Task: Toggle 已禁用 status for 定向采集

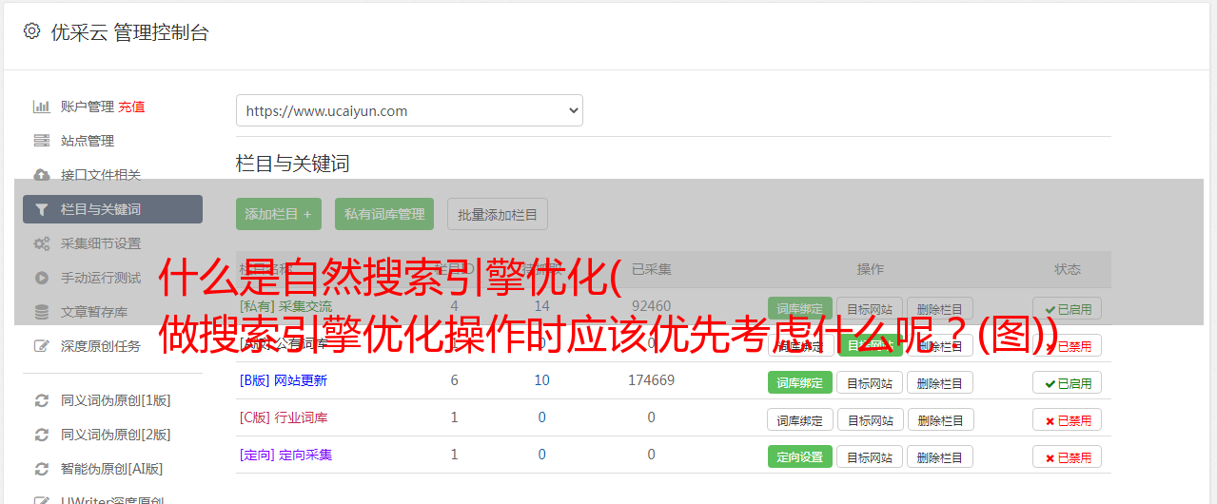Action: click(x=1068, y=456)
